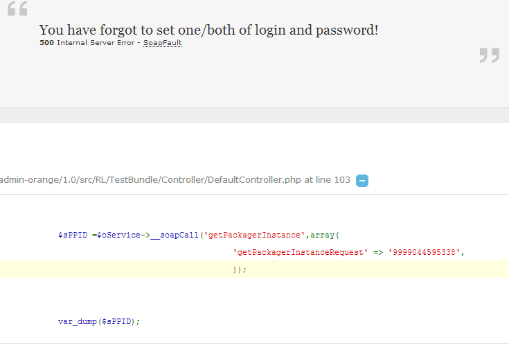Click the bold 500 status code

tap(46, 43)
